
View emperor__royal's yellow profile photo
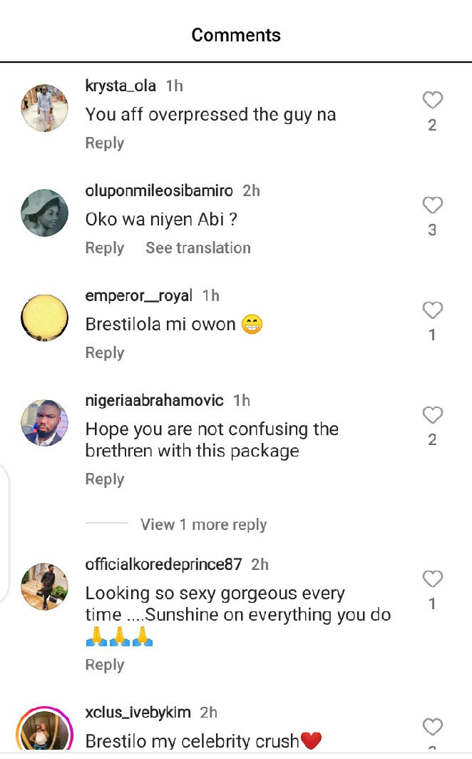click(x=45, y=317)
